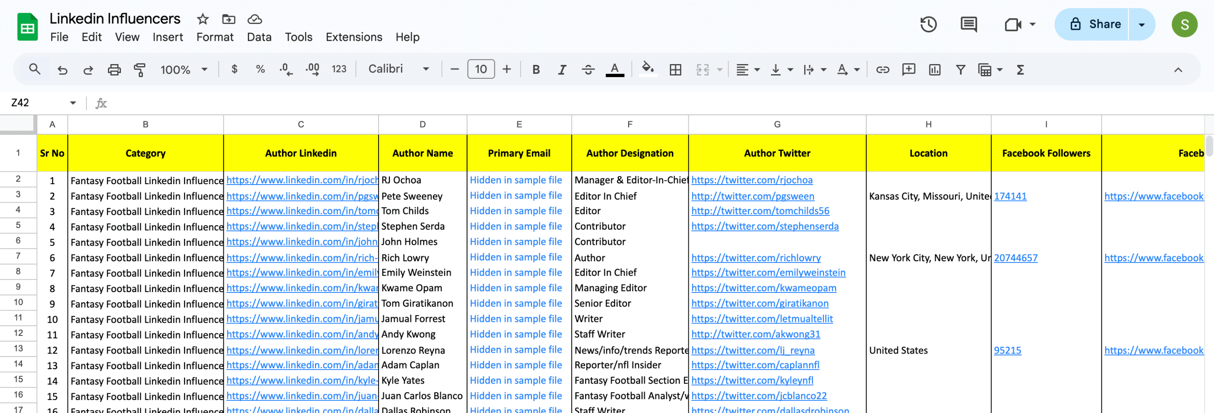Open Share options dropdown arrow
Viewport: 1214px width, 413px height.
(x=1142, y=24)
